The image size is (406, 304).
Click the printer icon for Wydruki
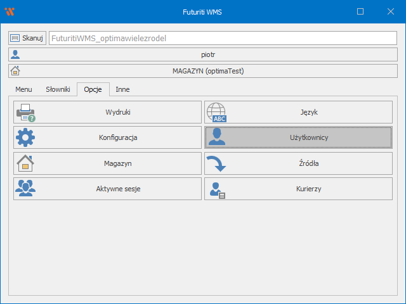pyautogui.click(x=25, y=112)
